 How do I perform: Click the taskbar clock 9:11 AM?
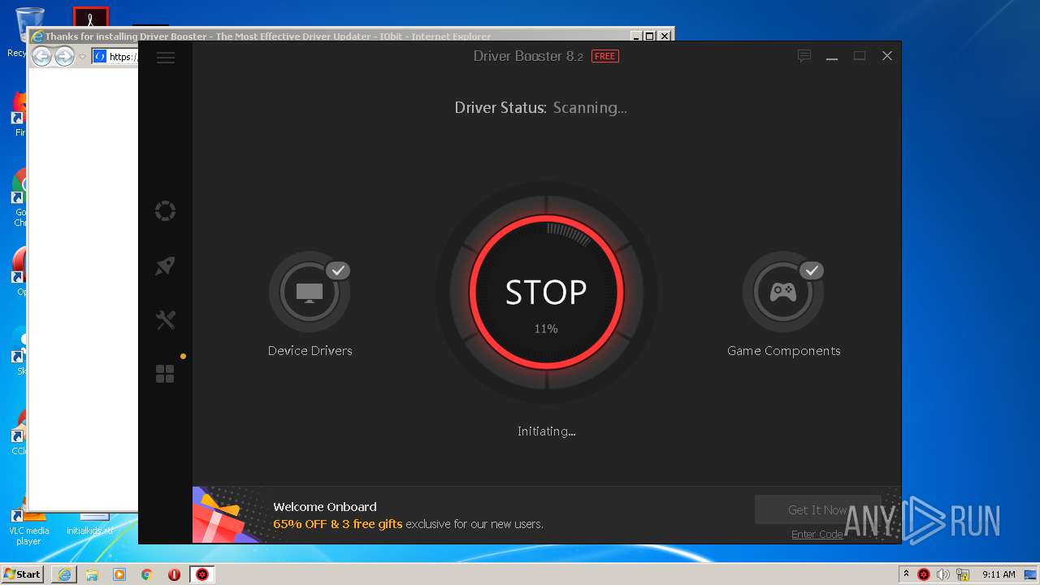(x=999, y=574)
